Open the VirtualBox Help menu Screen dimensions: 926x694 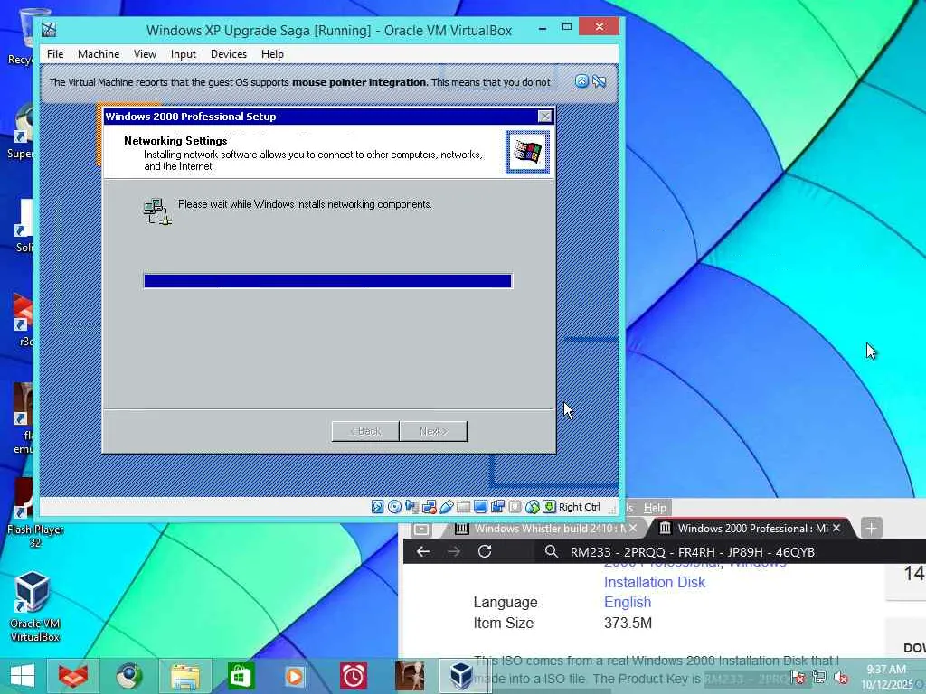point(272,53)
